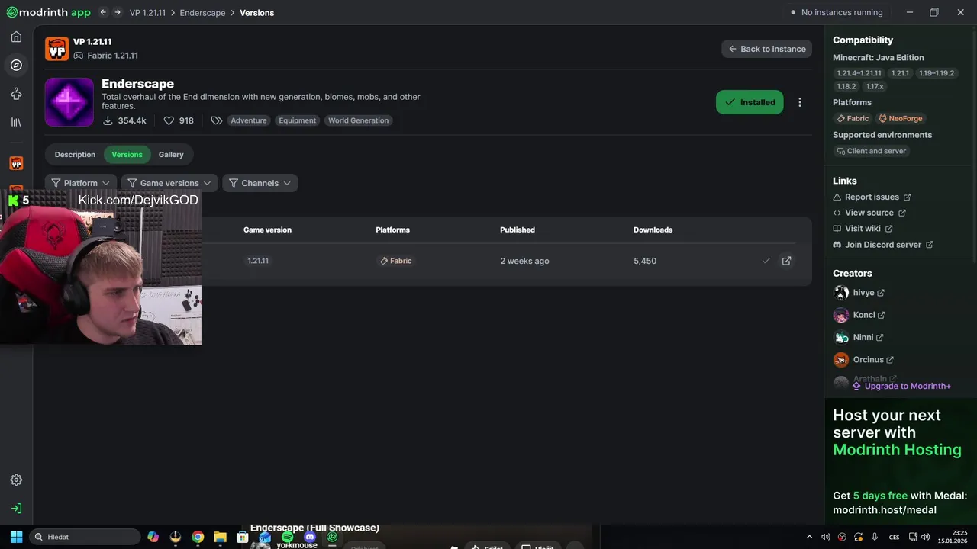Open the Visit wiki link

click(x=863, y=229)
